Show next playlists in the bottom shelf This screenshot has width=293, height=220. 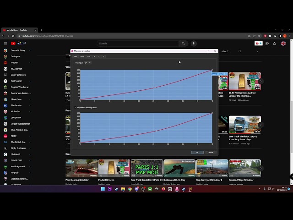[261, 168]
